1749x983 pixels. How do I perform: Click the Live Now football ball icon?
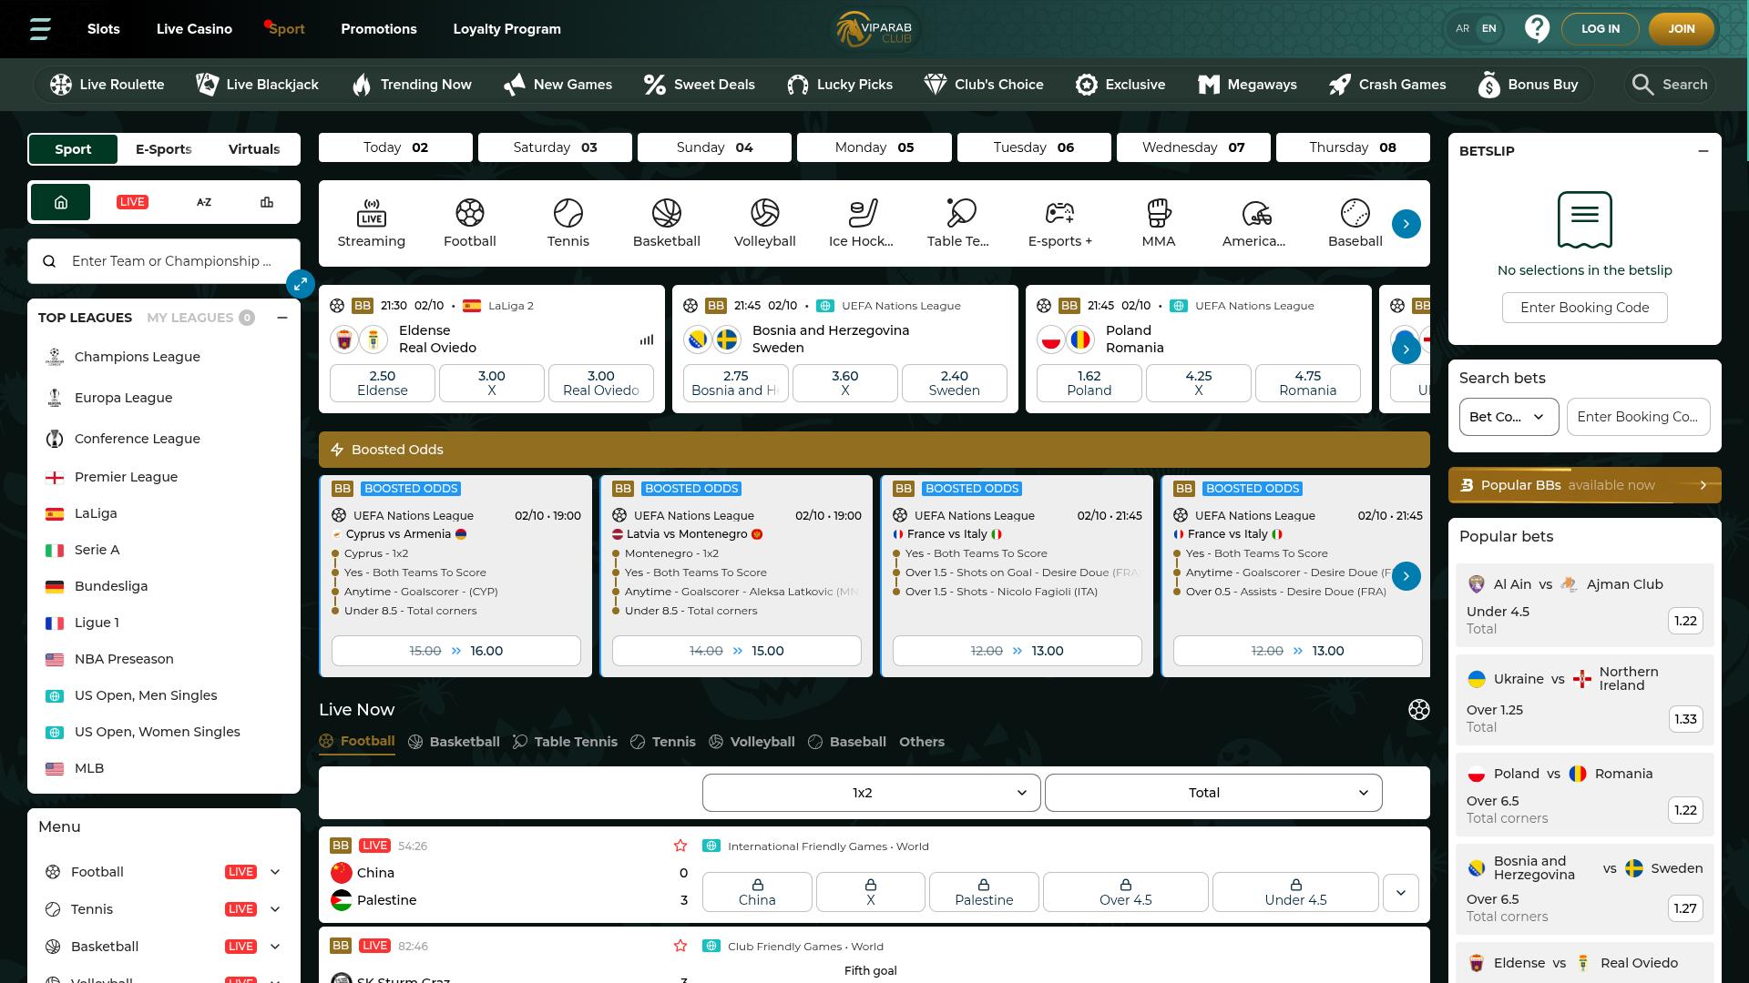pyautogui.click(x=1419, y=710)
